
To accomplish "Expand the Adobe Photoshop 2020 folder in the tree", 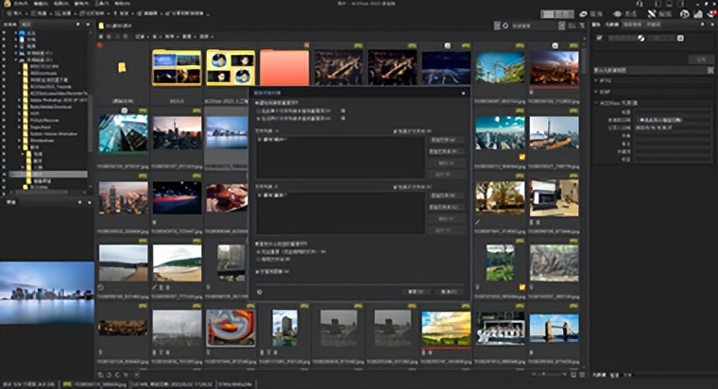I will (x=17, y=101).
